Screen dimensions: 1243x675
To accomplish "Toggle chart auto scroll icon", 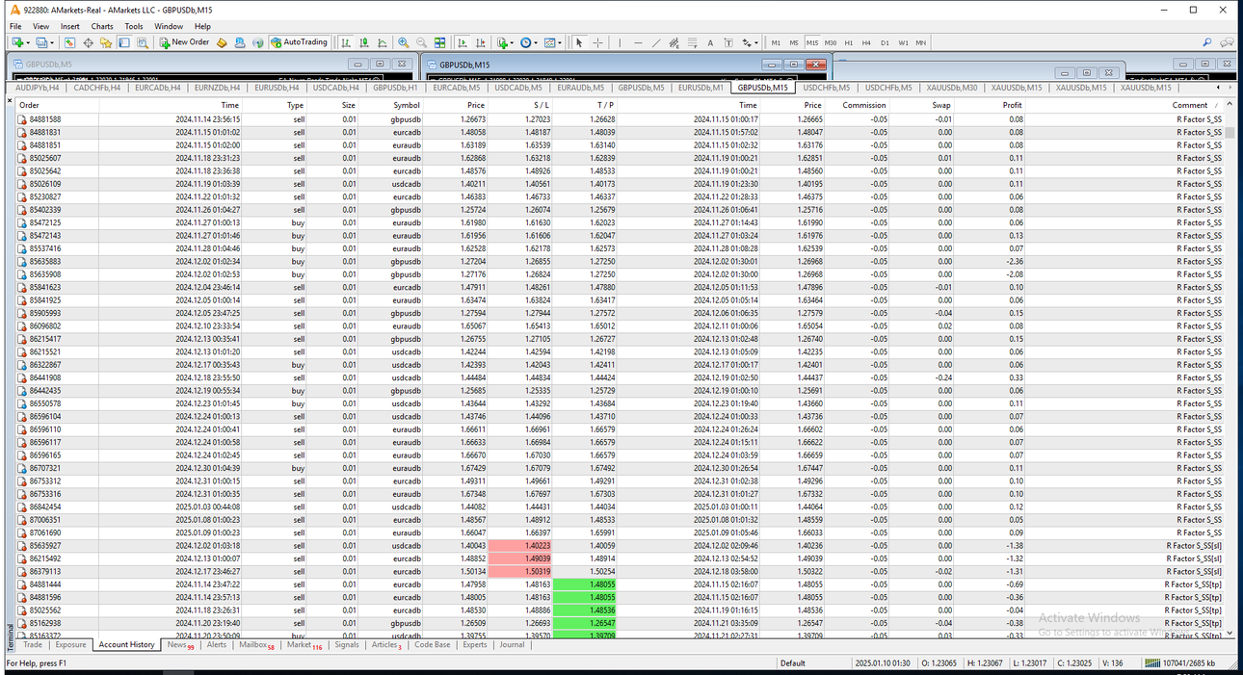I will tap(462, 42).
